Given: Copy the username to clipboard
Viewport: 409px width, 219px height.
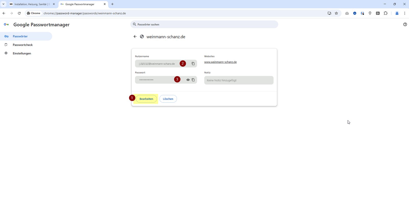Looking at the screenshot, I should tap(193, 64).
